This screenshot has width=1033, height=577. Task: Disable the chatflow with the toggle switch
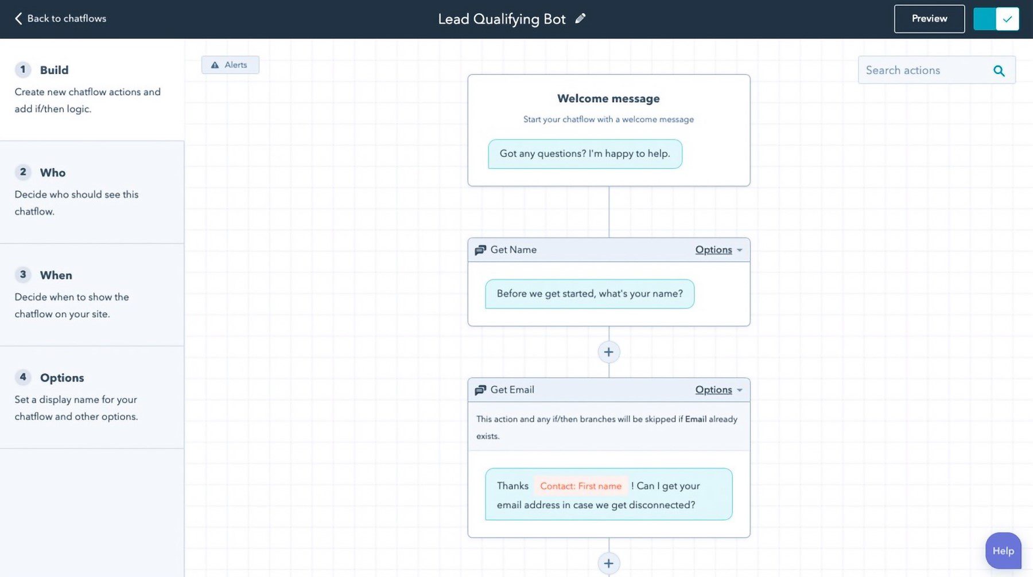[x=996, y=18]
